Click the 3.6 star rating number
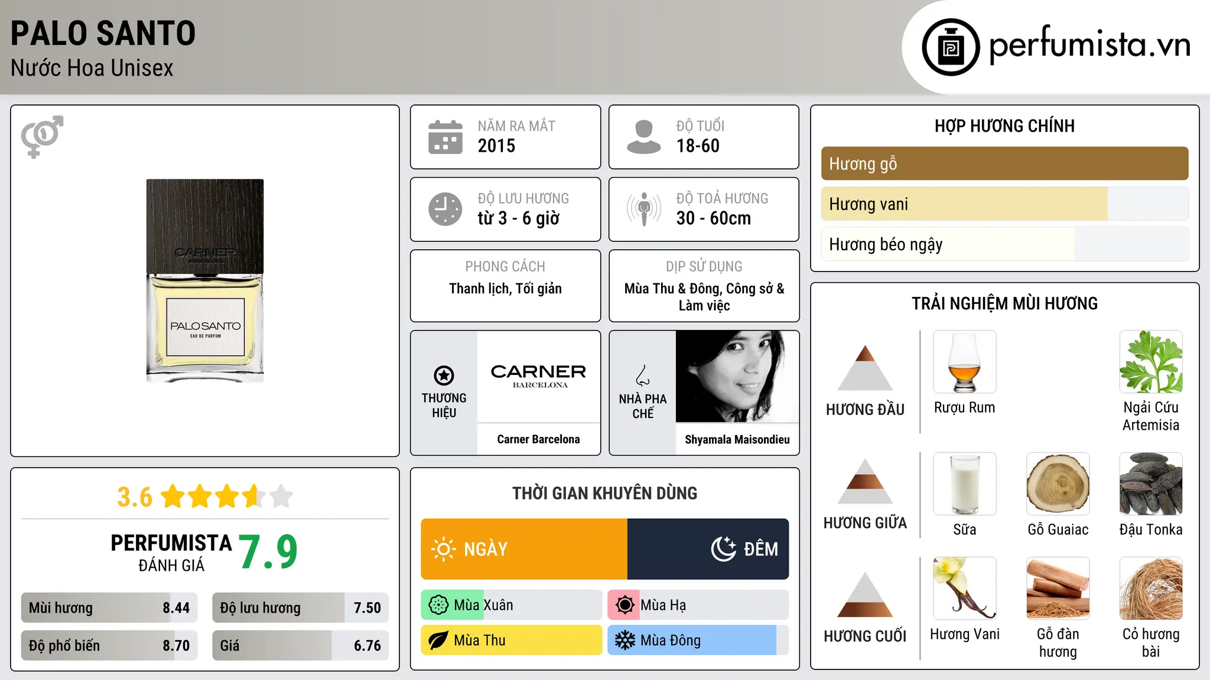The width and height of the screenshot is (1210, 680). click(x=135, y=497)
